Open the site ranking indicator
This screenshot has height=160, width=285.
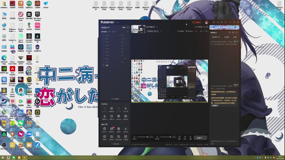coord(181,31)
